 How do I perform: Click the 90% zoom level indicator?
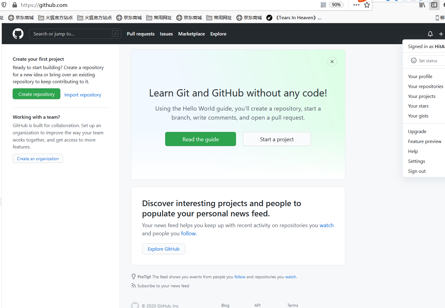coord(336,5)
